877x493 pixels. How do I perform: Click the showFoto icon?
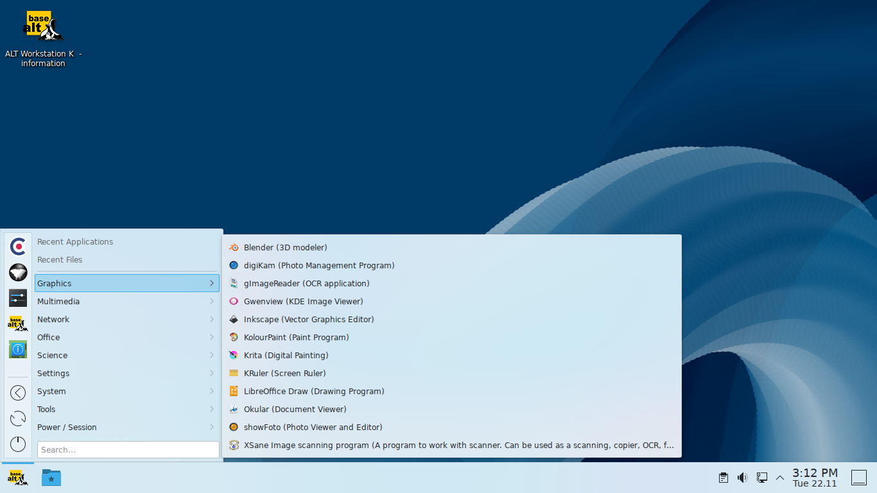click(234, 427)
